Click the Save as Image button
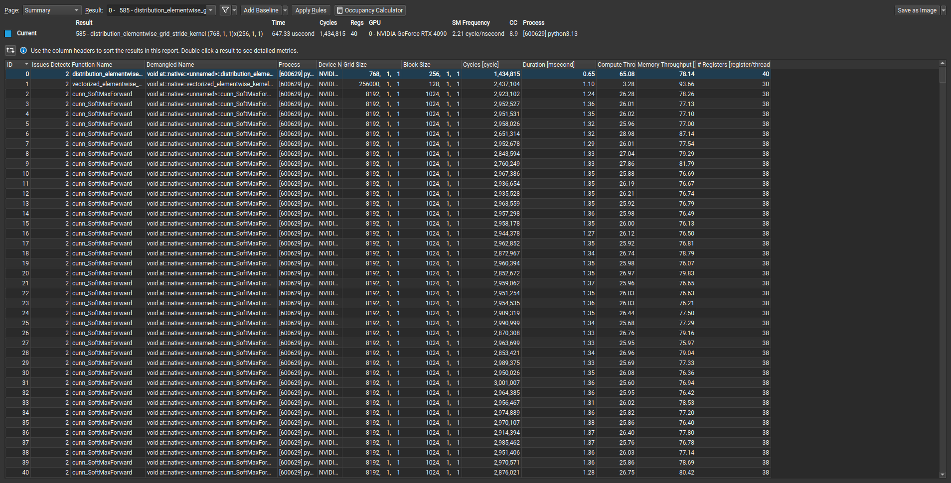951x483 pixels. [x=917, y=10]
